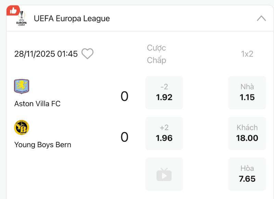Collapse the UEFA Europa League section
Image resolution: width=274 pixels, height=199 pixels.
pos(261,19)
